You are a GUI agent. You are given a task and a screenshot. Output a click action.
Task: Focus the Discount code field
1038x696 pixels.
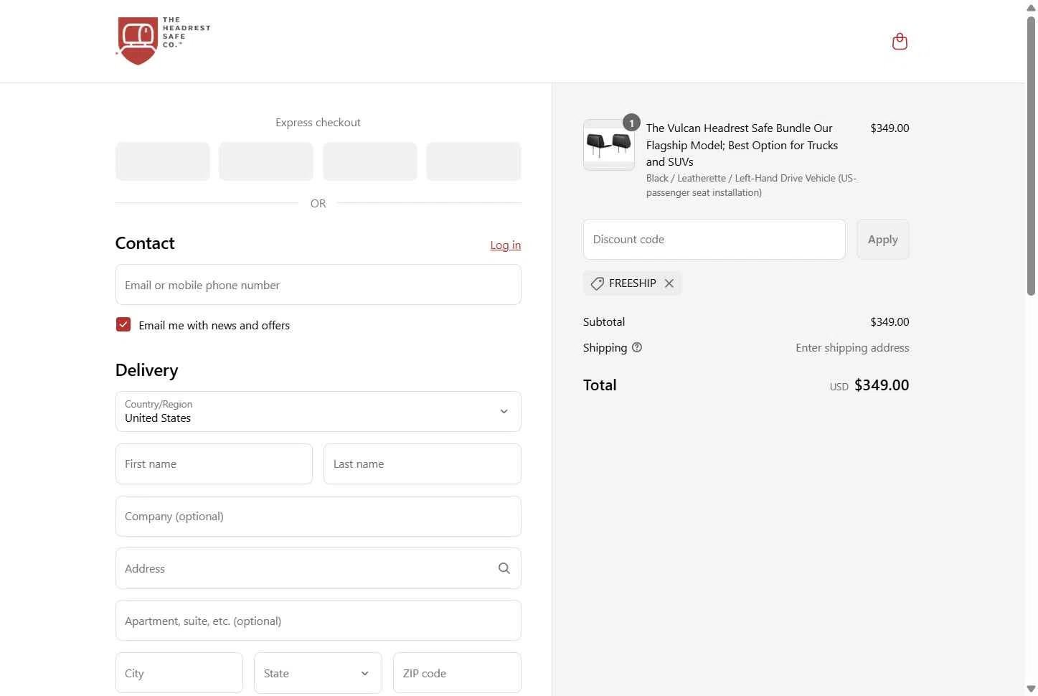pyautogui.click(x=714, y=240)
